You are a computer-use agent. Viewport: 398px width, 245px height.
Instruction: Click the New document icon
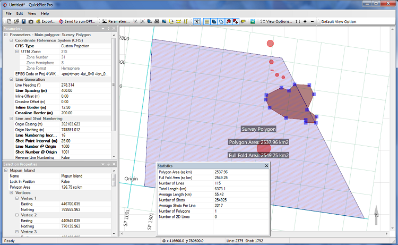[x=9, y=21]
